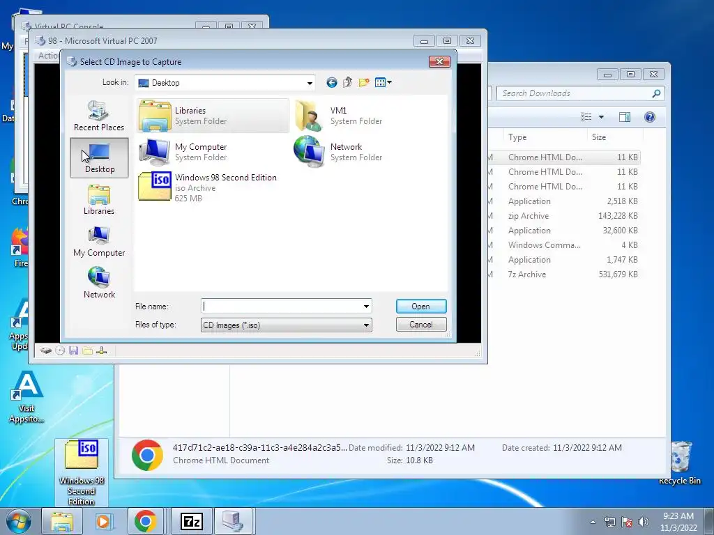Viewport: 714px width, 535px height.
Task: Select Desktop in the places bar
Action: click(x=99, y=158)
